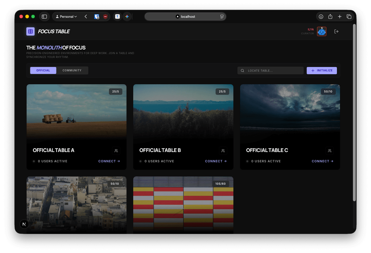Click the members icon on Official Table C card

(x=329, y=150)
